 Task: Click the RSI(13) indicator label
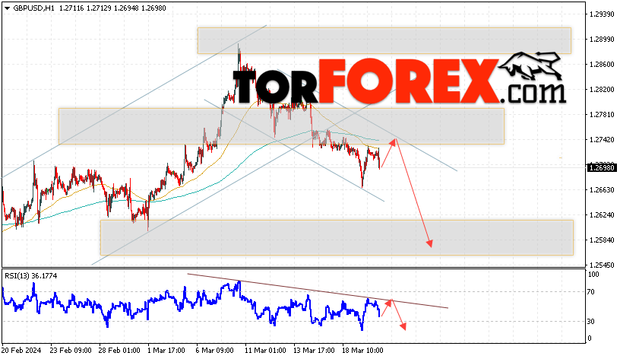point(31,276)
